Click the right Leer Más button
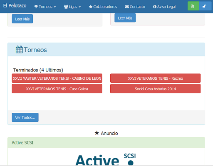 click(125, 18)
